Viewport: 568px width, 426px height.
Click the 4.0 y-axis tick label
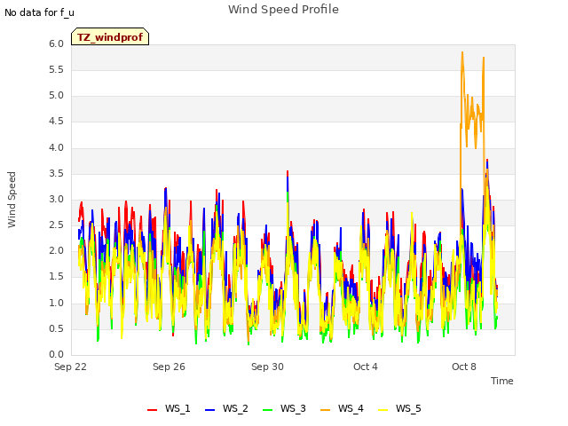(x=56, y=148)
